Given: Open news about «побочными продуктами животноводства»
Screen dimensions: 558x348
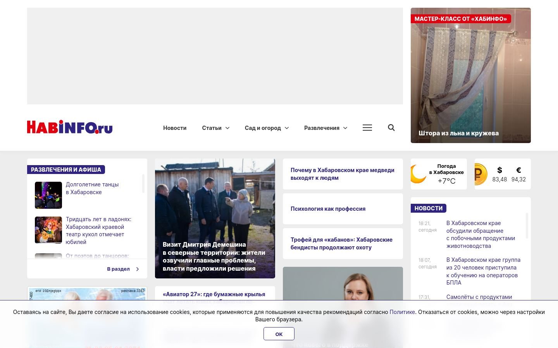Looking at the screenshot, I should [480, 234].
